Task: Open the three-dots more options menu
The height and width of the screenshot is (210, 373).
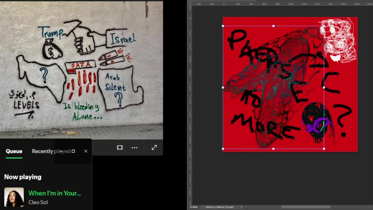Action: (134, 148)
